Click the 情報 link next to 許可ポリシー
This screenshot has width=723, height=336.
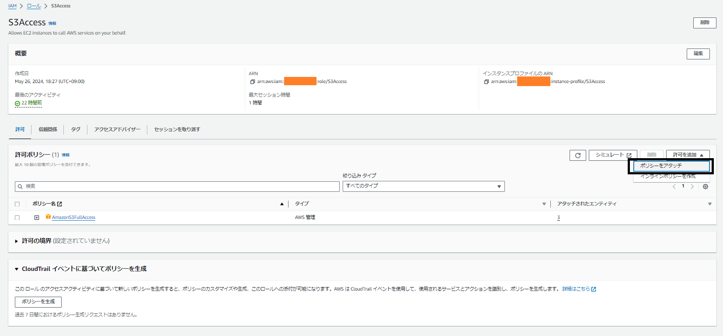[x=66, y=155]
